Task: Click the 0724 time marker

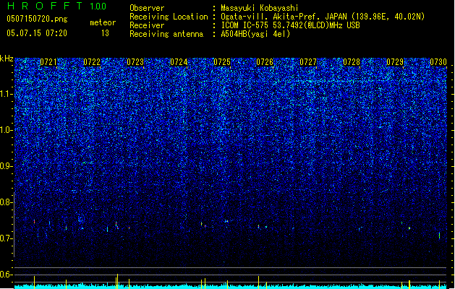Action: [179, 62]
